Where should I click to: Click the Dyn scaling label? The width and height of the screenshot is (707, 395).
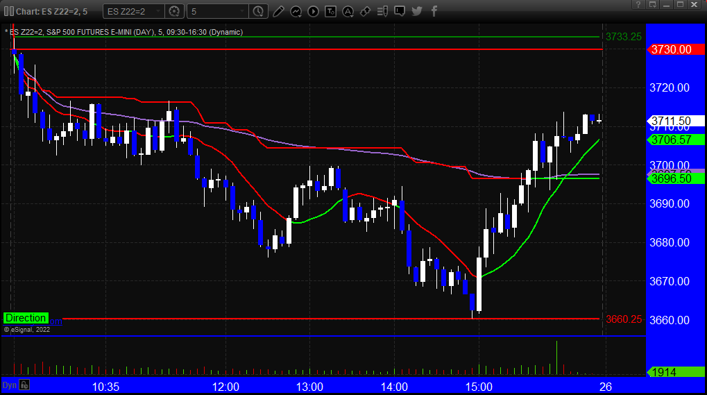pyautogui.click(x=10, y=385)
